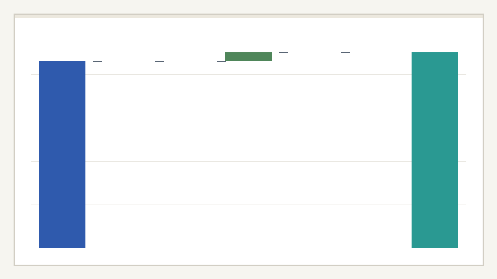
Task: Select the dash just right of the green bar
Action: 283,52
